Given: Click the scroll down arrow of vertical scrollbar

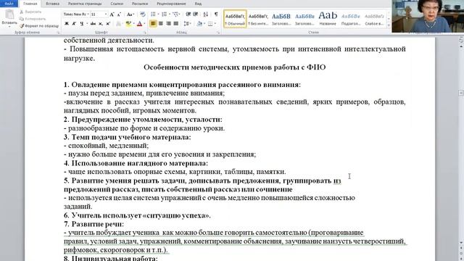Looking at the screenshot, I should click(461, 243).
